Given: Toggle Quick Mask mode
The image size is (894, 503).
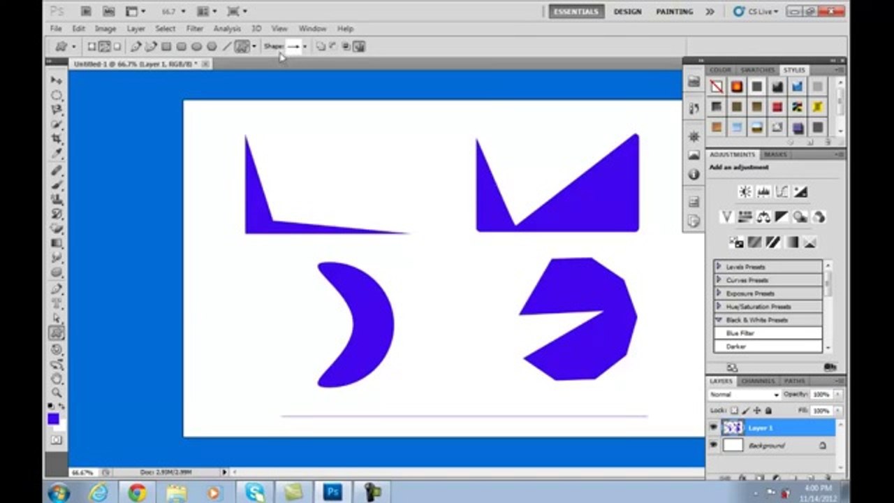Looking at the screenshot, I should tap(56, 440).
